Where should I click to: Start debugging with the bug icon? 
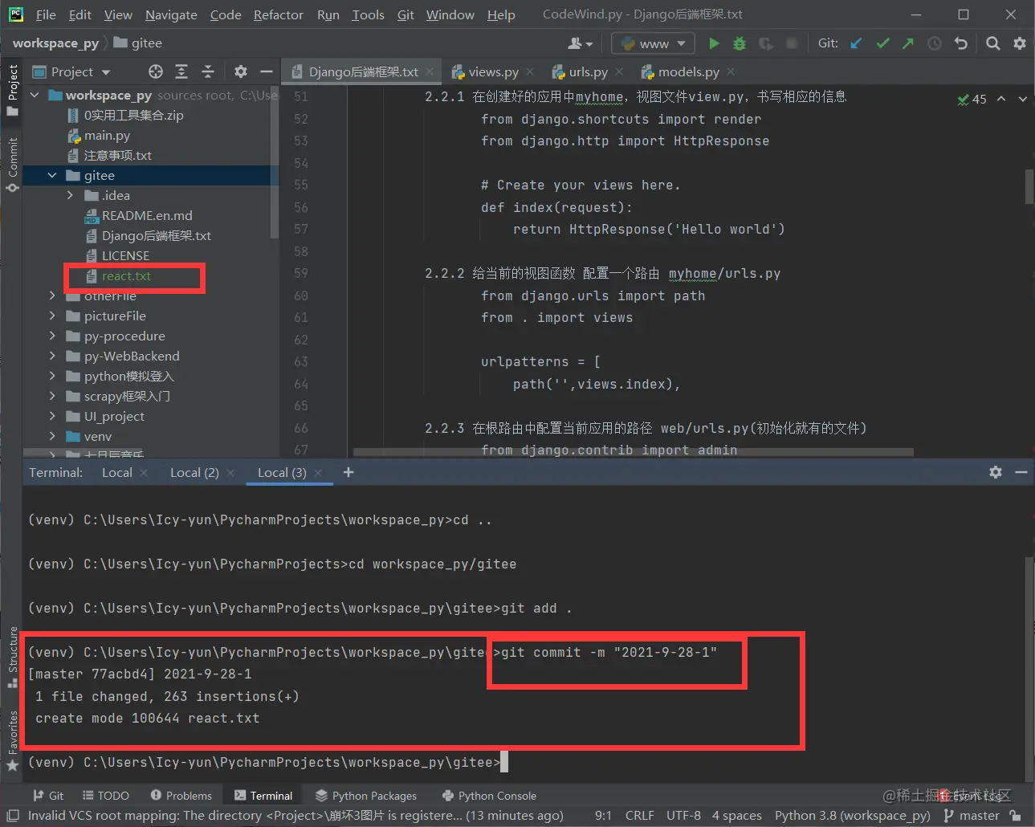(740, 43)
